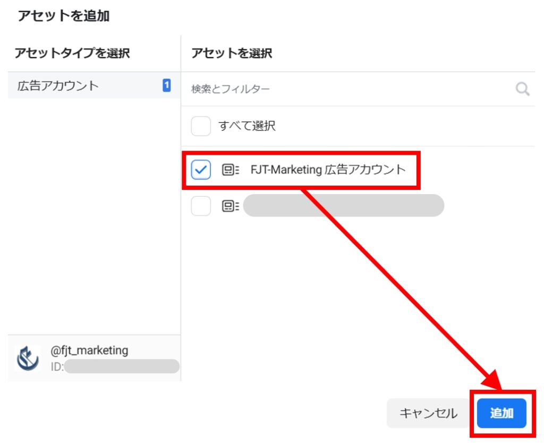Click the magnifier search icon

pos(523,89)
